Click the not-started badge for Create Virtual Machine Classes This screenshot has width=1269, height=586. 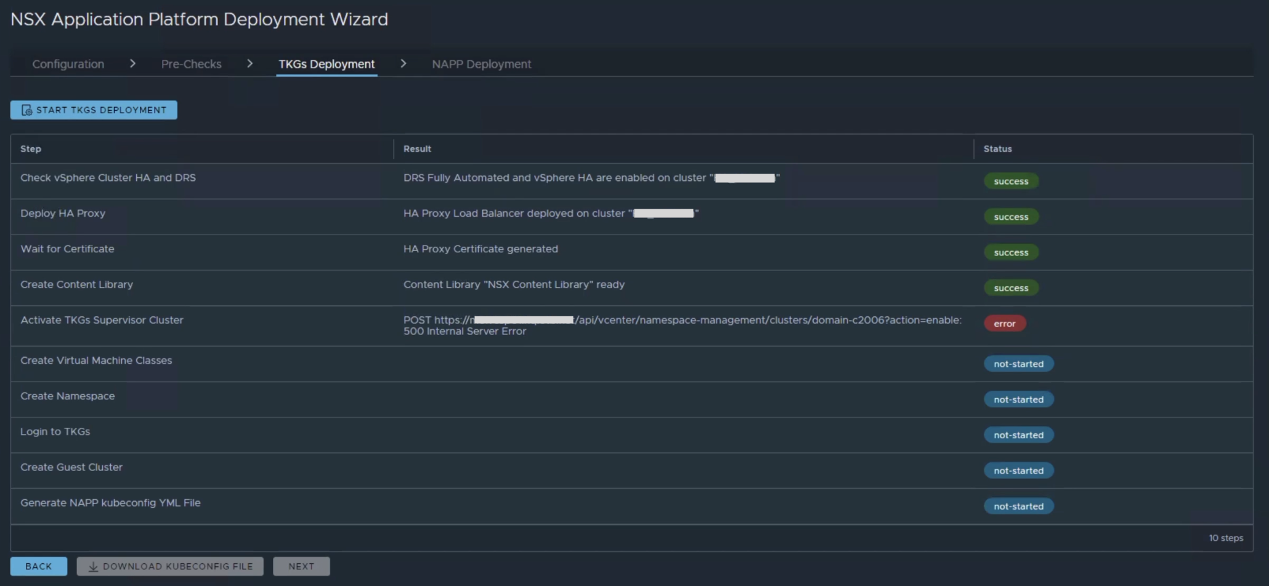(1018, 364)
